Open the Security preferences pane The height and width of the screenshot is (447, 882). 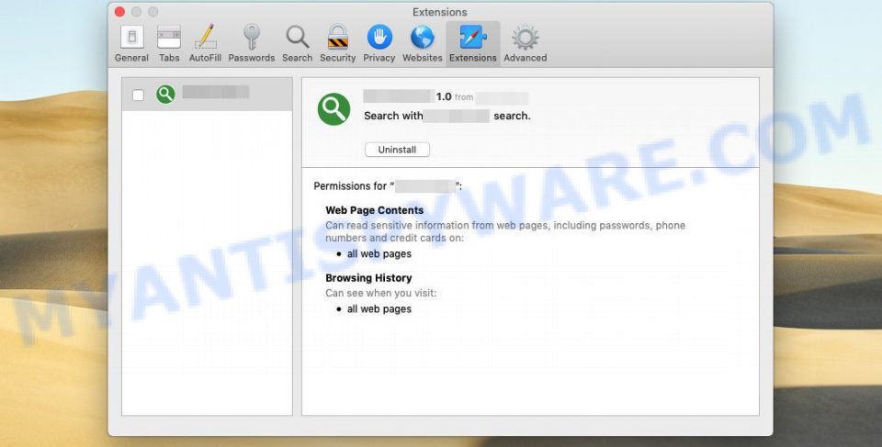coord(337,44)
